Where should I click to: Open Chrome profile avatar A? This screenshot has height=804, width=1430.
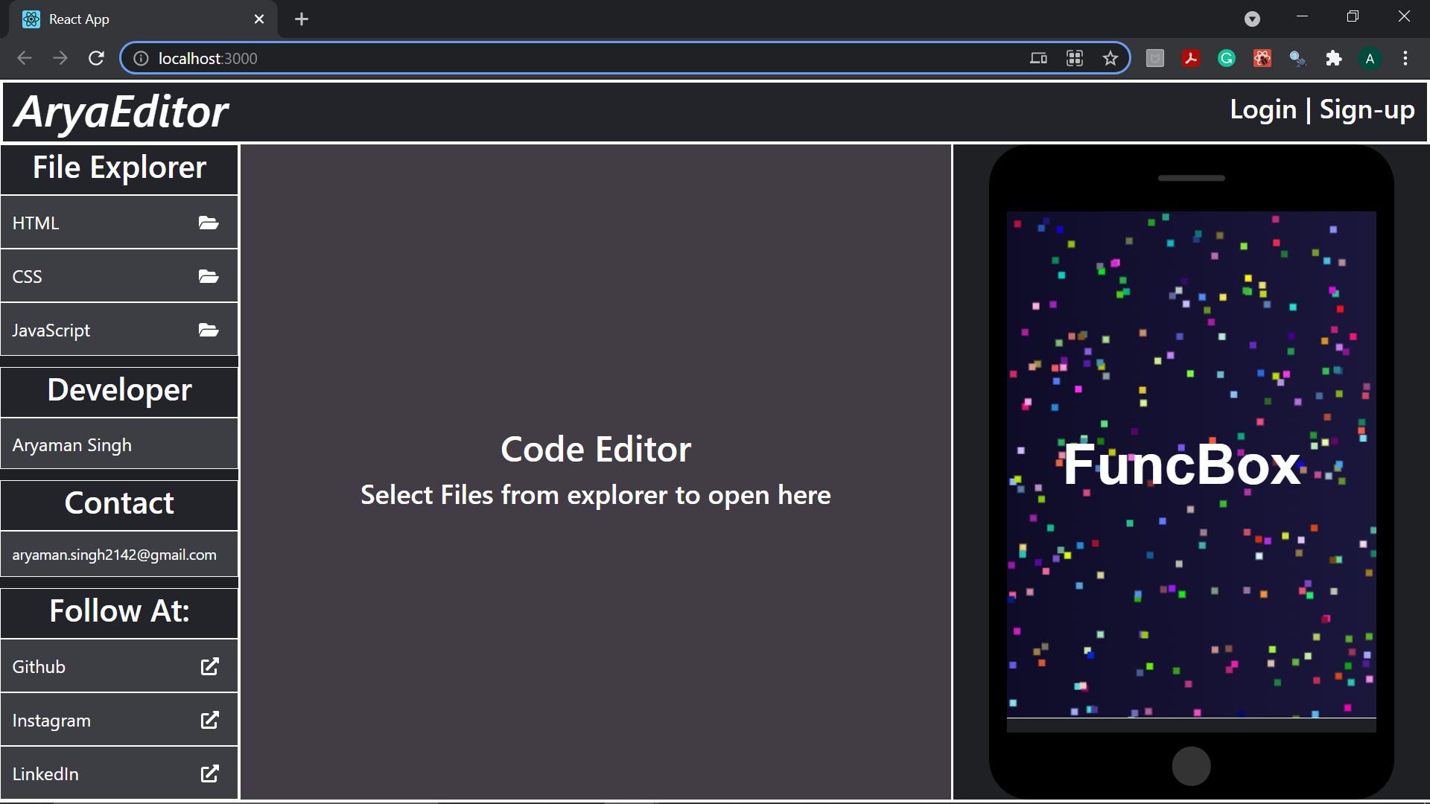[x=1370, y=58]
